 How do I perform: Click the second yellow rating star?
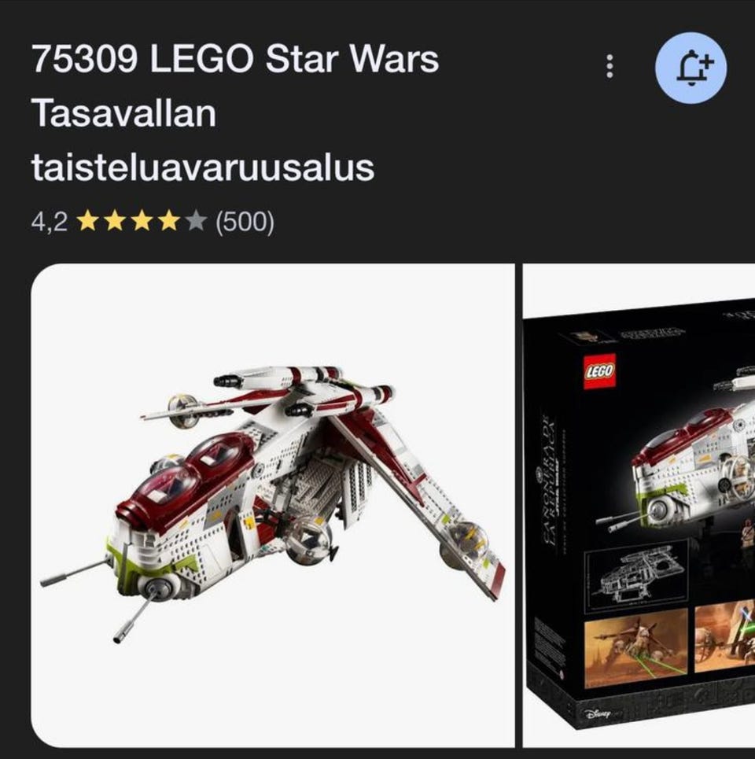point(114,221)
